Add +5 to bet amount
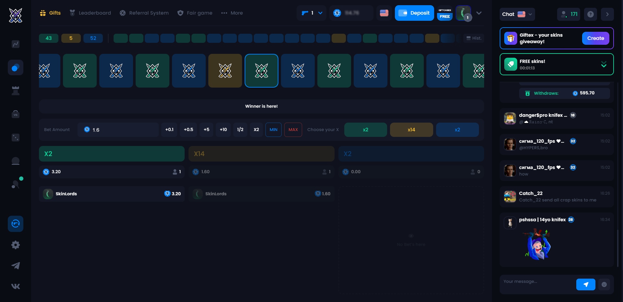 tap(206, 130)
